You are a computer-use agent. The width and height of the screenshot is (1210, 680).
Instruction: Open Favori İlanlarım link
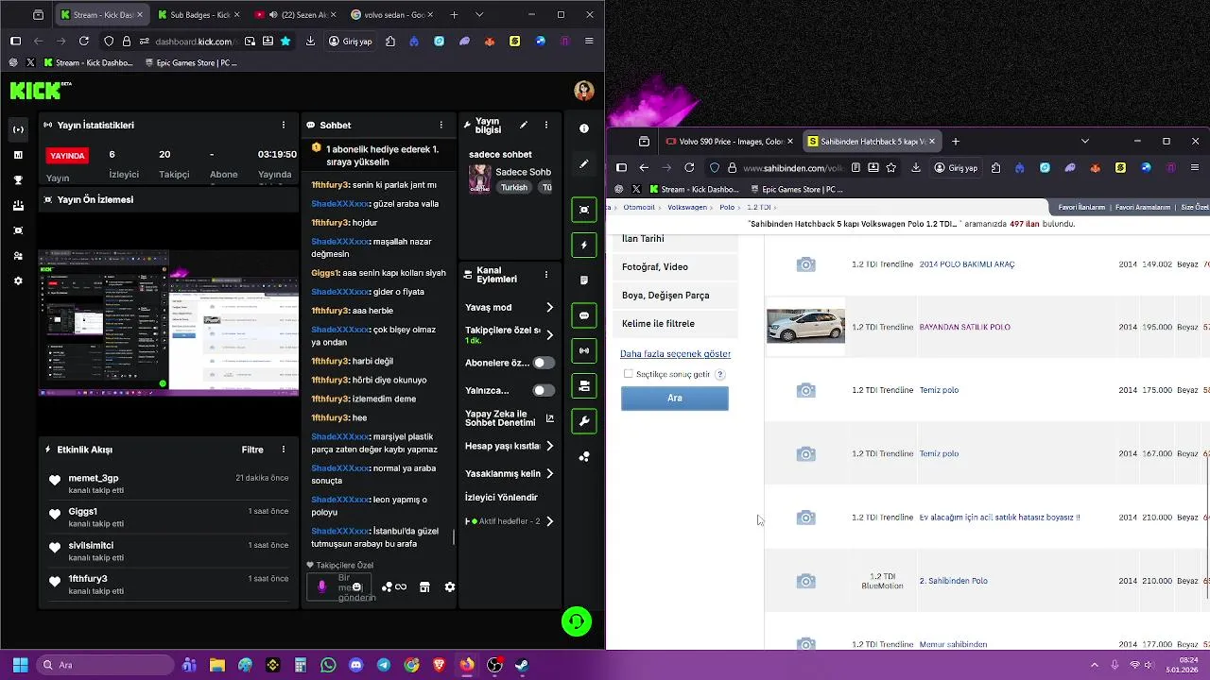(x=1081, y=207)
